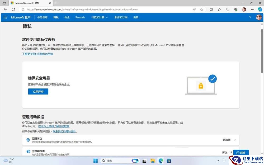This screenshot has height=165, width=264.
Task: Add this page to favorites star
Action: 201,10
